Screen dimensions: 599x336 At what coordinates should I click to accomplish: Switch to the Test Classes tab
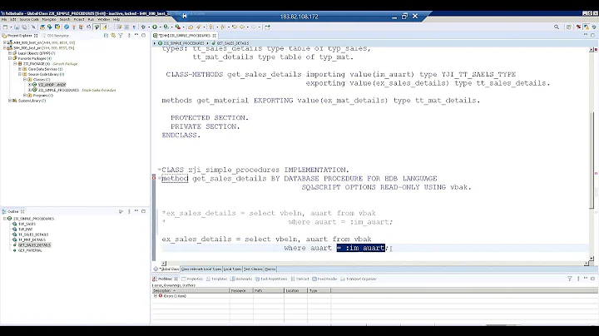pos(253,269)
